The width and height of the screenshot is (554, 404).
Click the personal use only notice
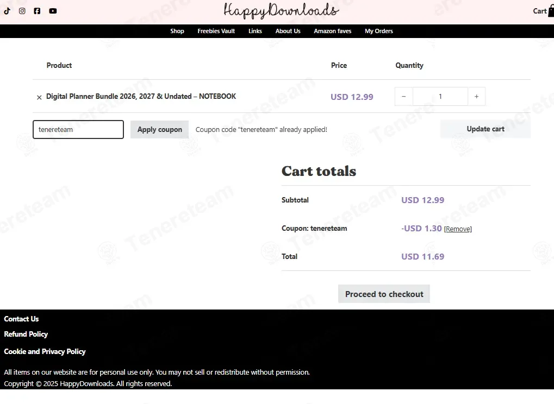tap(157, 373)
